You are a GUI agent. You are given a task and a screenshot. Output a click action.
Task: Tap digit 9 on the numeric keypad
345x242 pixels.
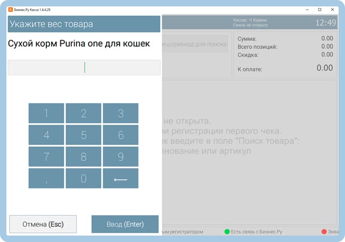[121, 156]
